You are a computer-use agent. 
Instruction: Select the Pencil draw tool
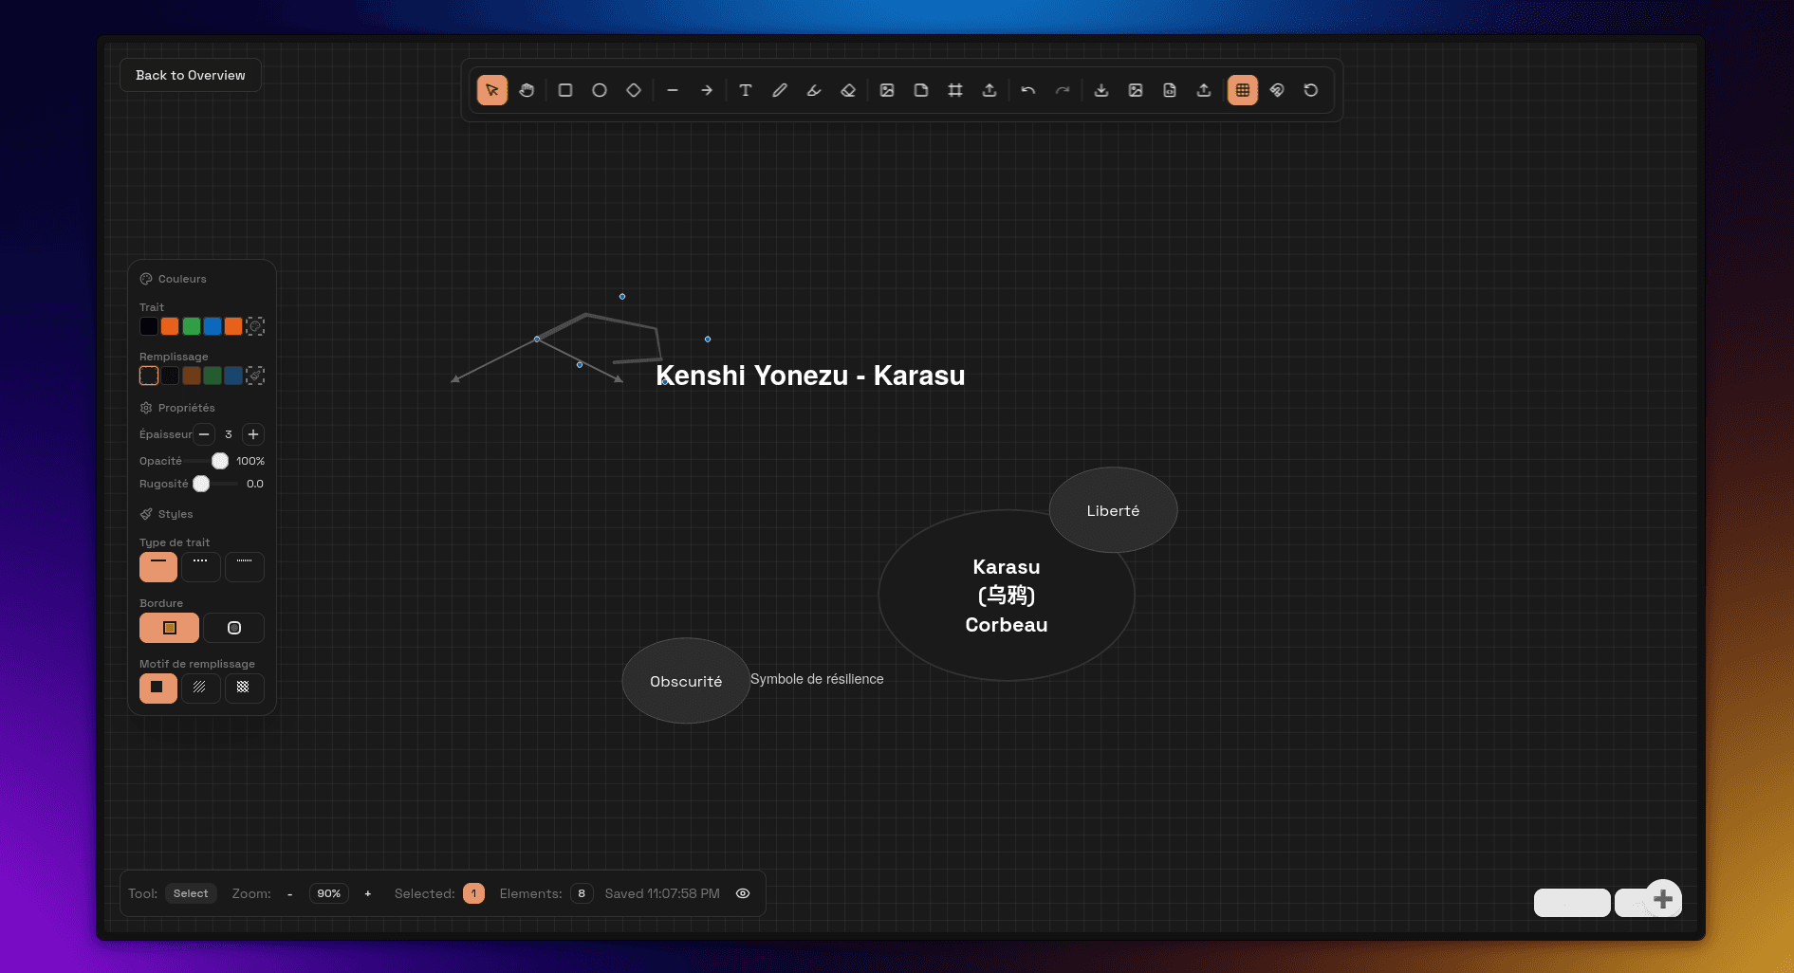[x=780, y=90]
